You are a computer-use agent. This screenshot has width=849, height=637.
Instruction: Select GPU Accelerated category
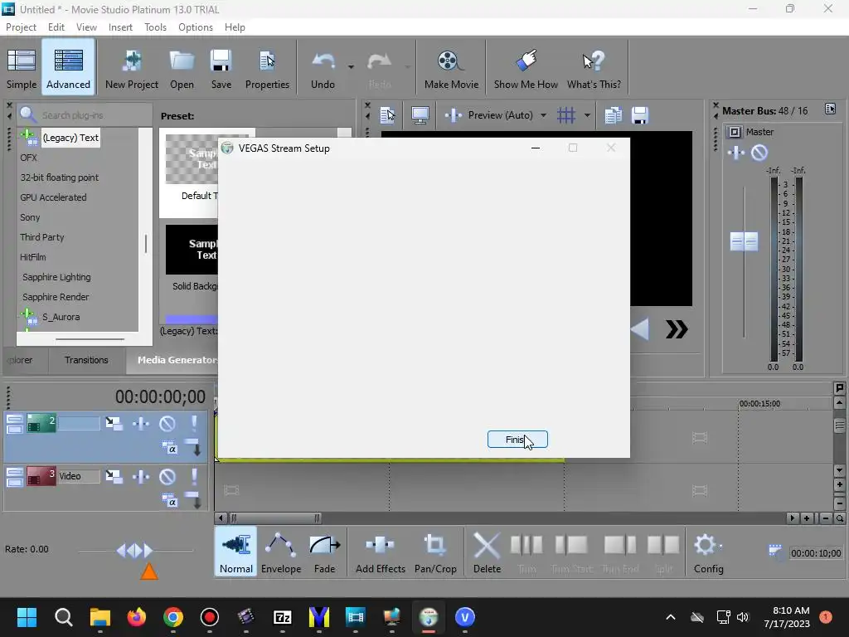pos(53,197)
